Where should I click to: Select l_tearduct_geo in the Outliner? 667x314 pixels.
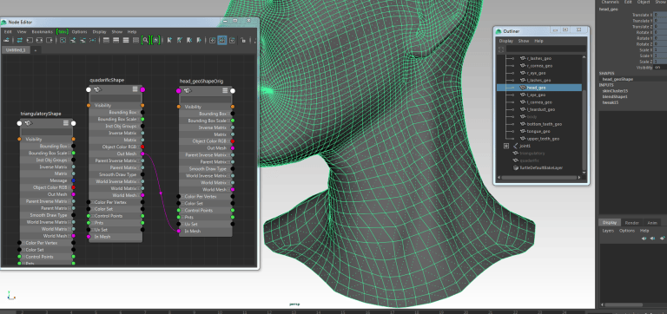pyautogui.click(x=541, y=109)
